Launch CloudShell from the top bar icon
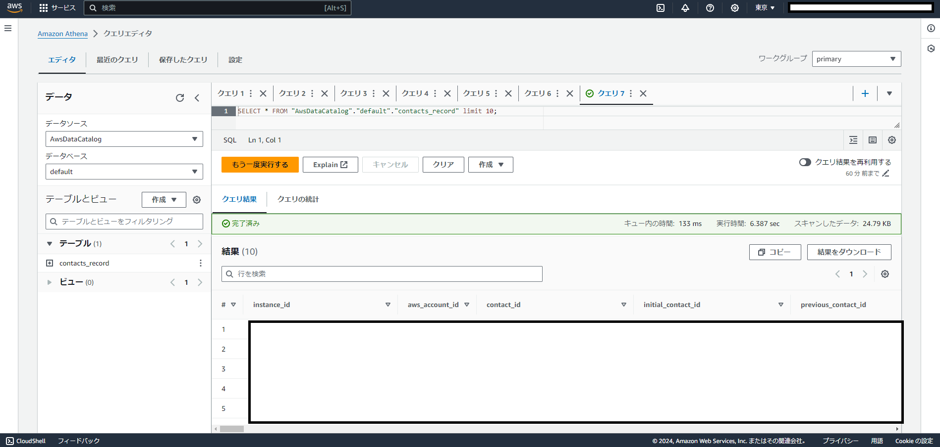940x447 pixels. tap(661, 8)
